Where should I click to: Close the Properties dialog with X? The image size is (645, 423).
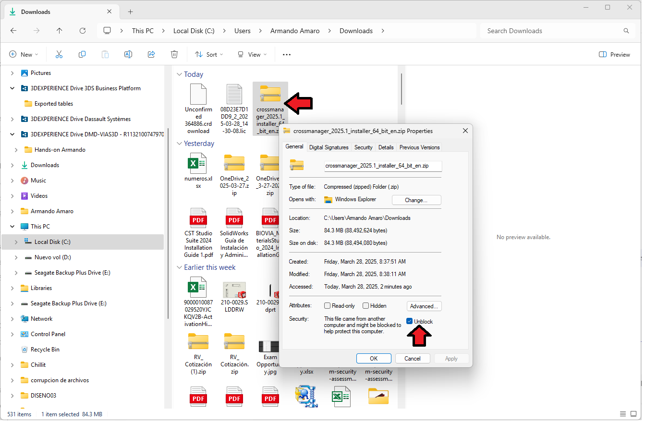[465, 131]
